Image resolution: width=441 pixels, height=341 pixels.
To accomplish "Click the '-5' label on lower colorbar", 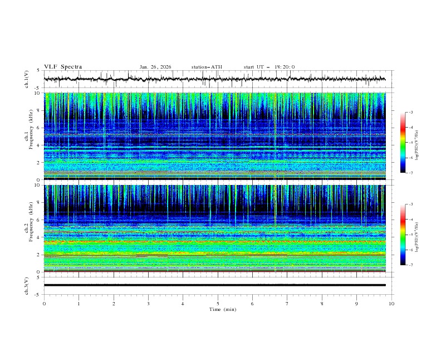I will tap(411, 235).
